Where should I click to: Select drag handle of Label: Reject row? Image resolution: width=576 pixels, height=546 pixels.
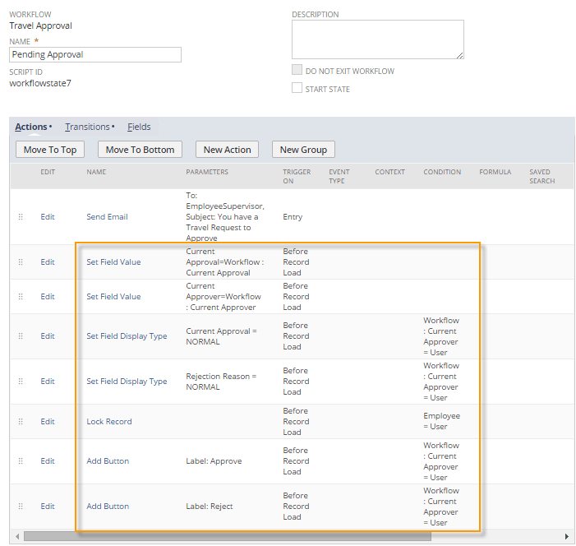click(21, 507)
